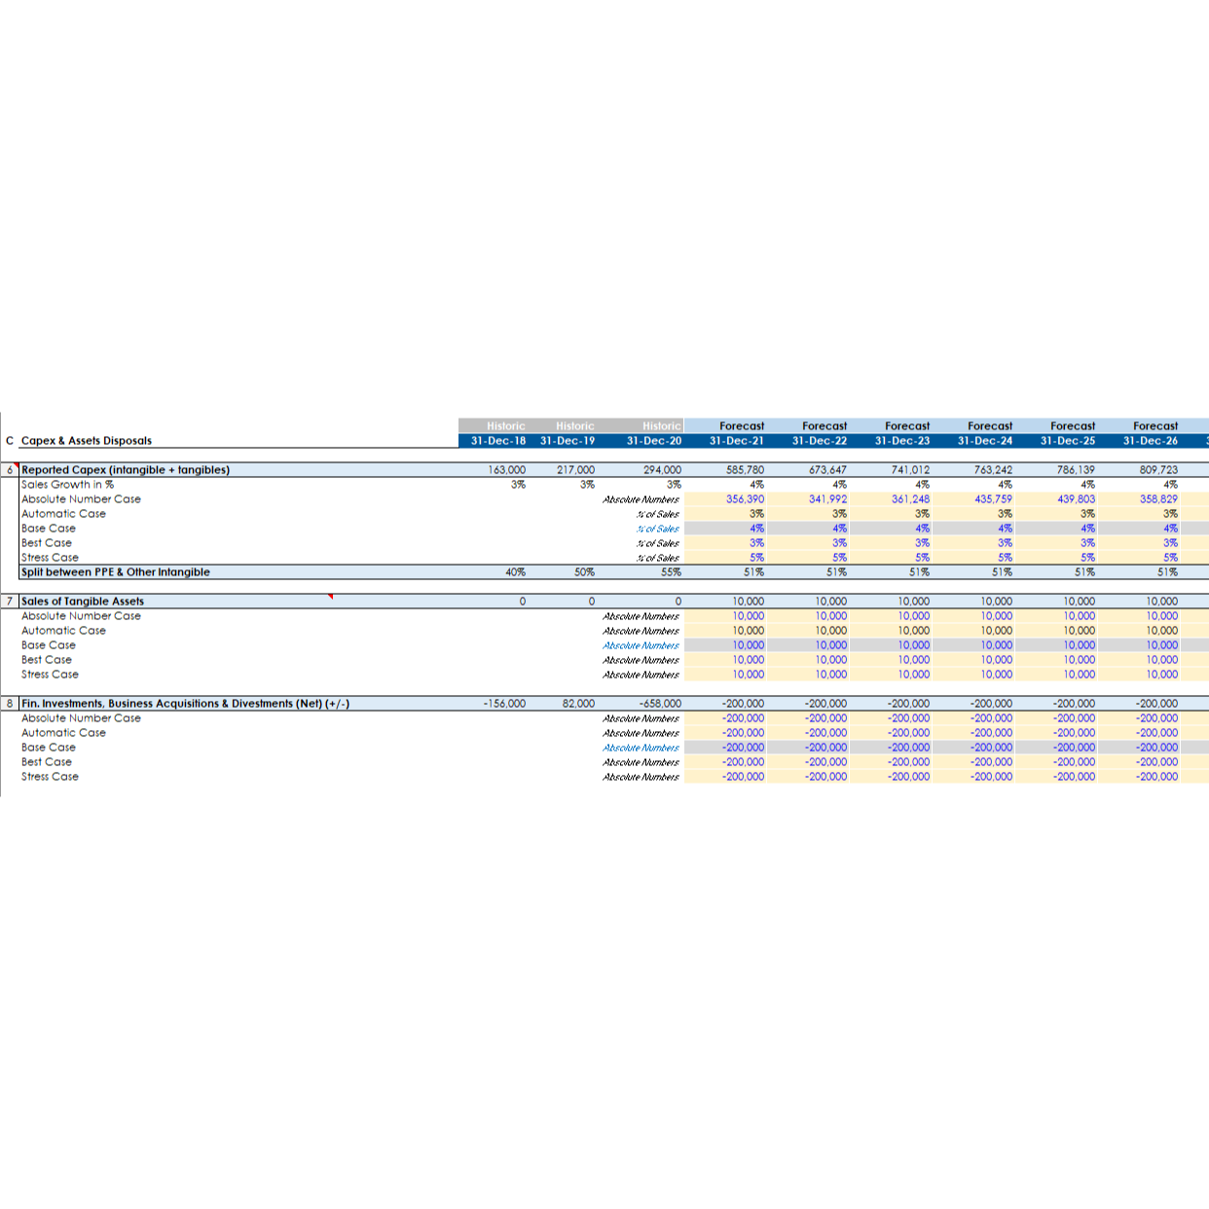Viewport: 1209px width, 1209px height.
Task: Select row number 7 cell
Action: [10, 602]
